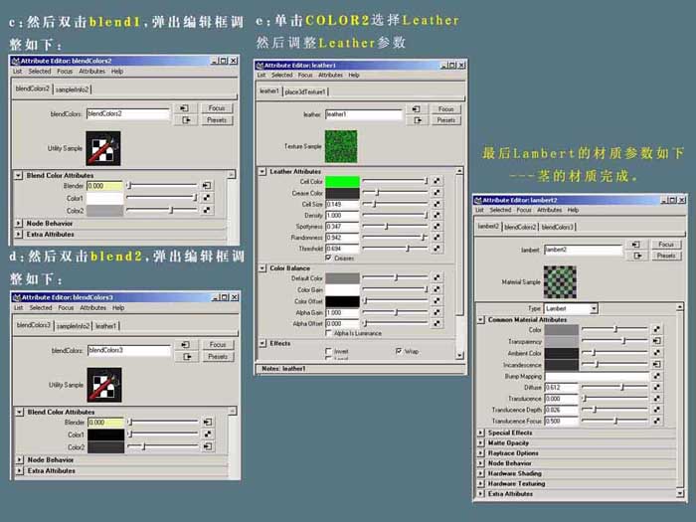Click map icon for Color in lambert2

tap(656, 329)
